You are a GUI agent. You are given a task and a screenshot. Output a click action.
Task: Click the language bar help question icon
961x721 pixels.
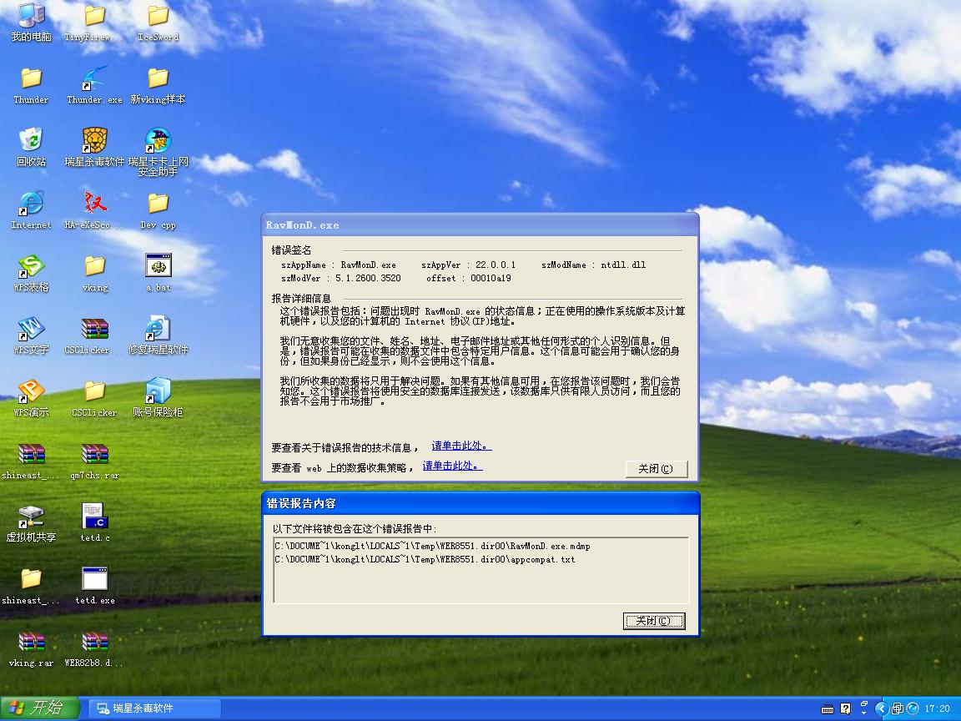point(846,708)
